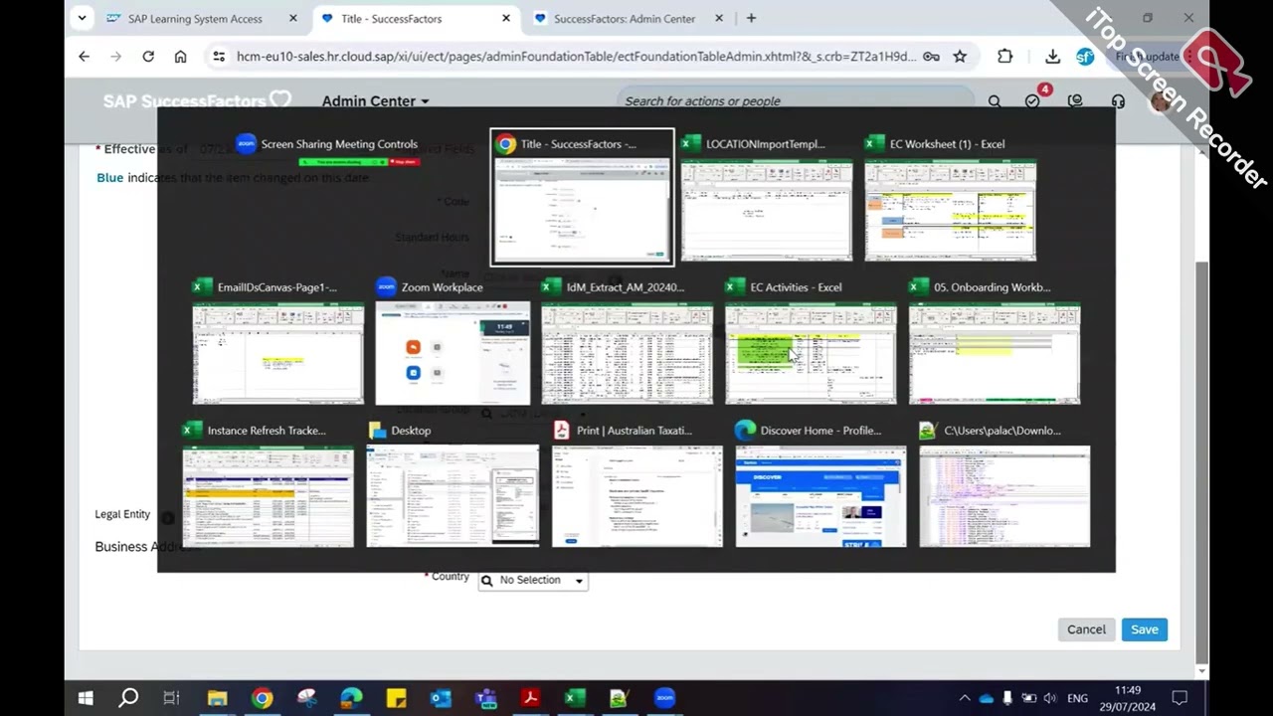1273x716 pixels.
Task: Switch to Print Australian Taxation PDF thumbnail
Action: [x=637, y=484]
